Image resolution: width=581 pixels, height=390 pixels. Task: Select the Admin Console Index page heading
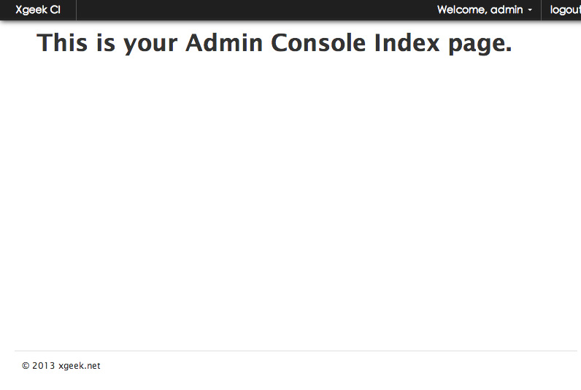(274, 42)
